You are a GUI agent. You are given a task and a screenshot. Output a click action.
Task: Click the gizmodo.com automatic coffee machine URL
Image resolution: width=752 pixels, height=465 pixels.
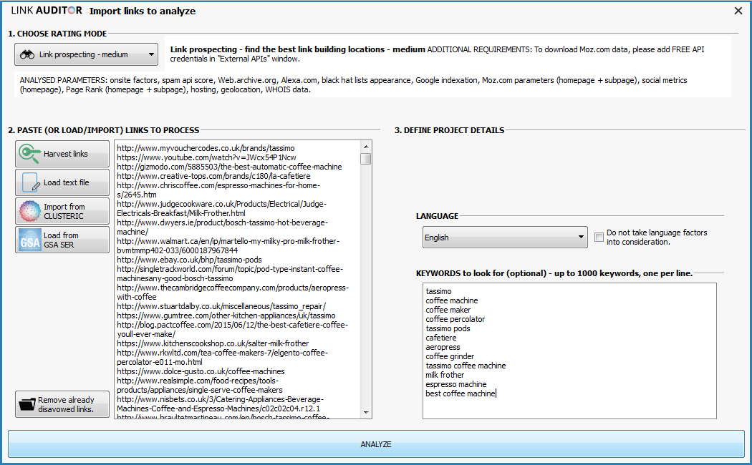[229, 167]
